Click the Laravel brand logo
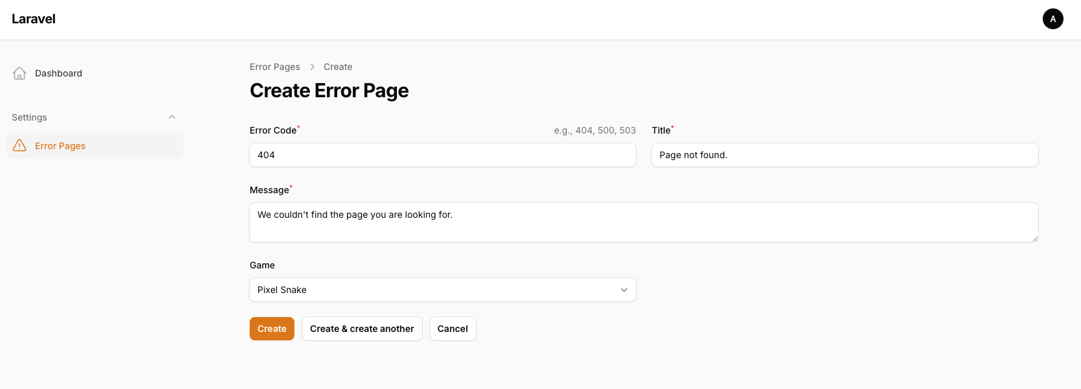The image size is (1081, 389). (x=34, y=19)
